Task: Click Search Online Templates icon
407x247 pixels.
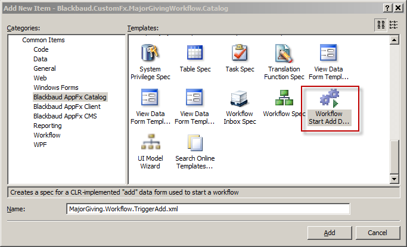Action: click(x=195, y=142)
